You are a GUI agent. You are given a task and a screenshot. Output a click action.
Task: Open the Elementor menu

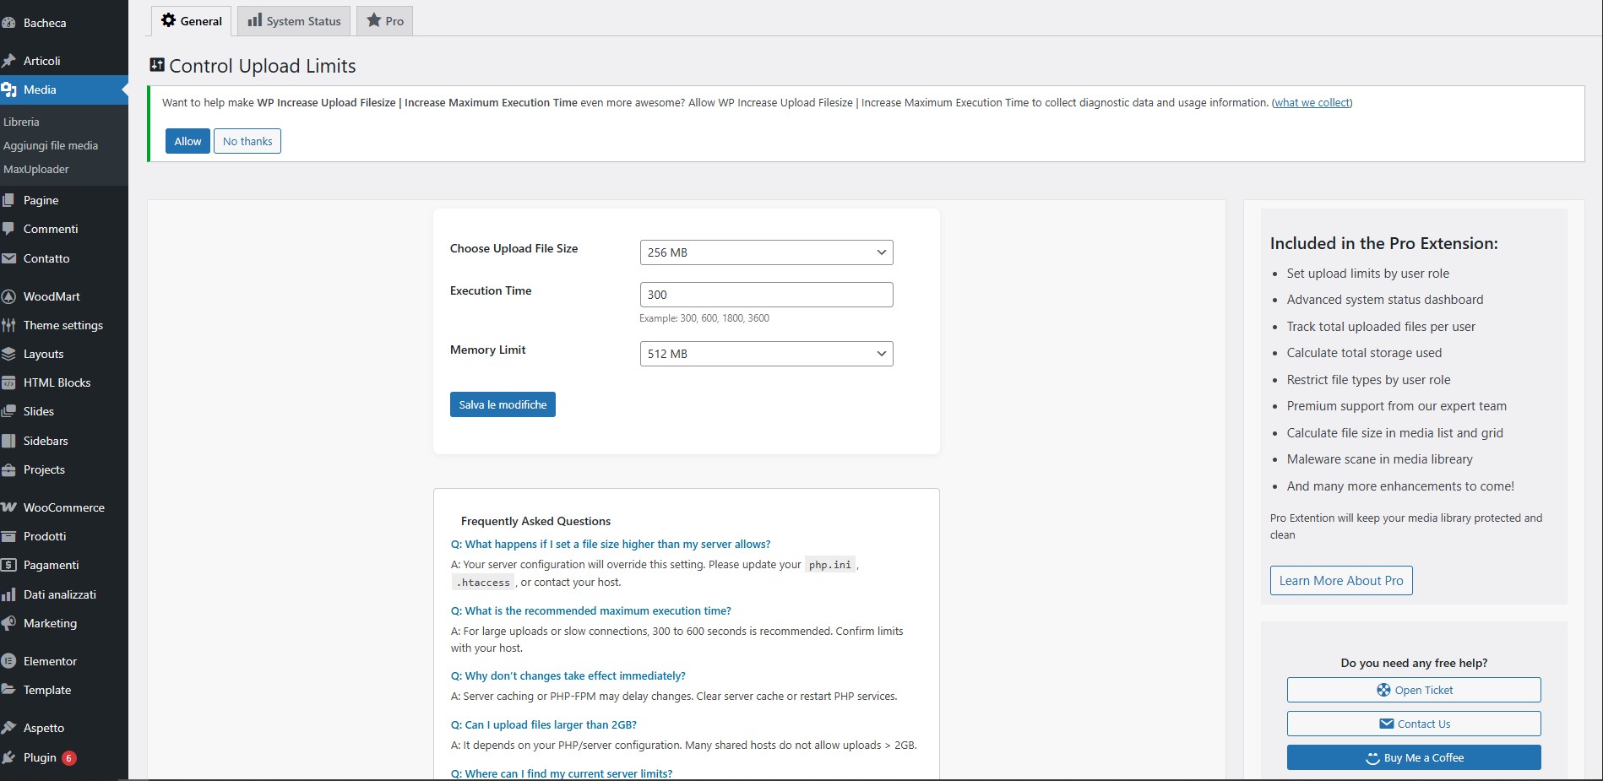(x=64, y=661)
